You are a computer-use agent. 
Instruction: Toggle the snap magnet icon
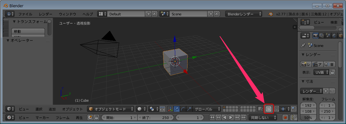276,109
